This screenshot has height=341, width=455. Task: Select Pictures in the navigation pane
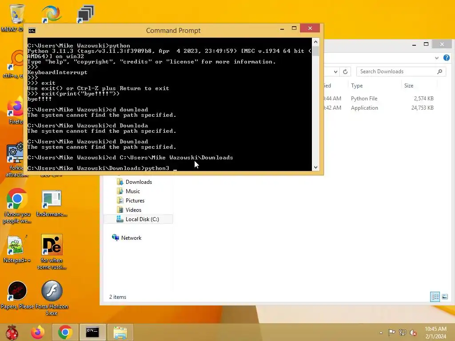pos(135,200)
